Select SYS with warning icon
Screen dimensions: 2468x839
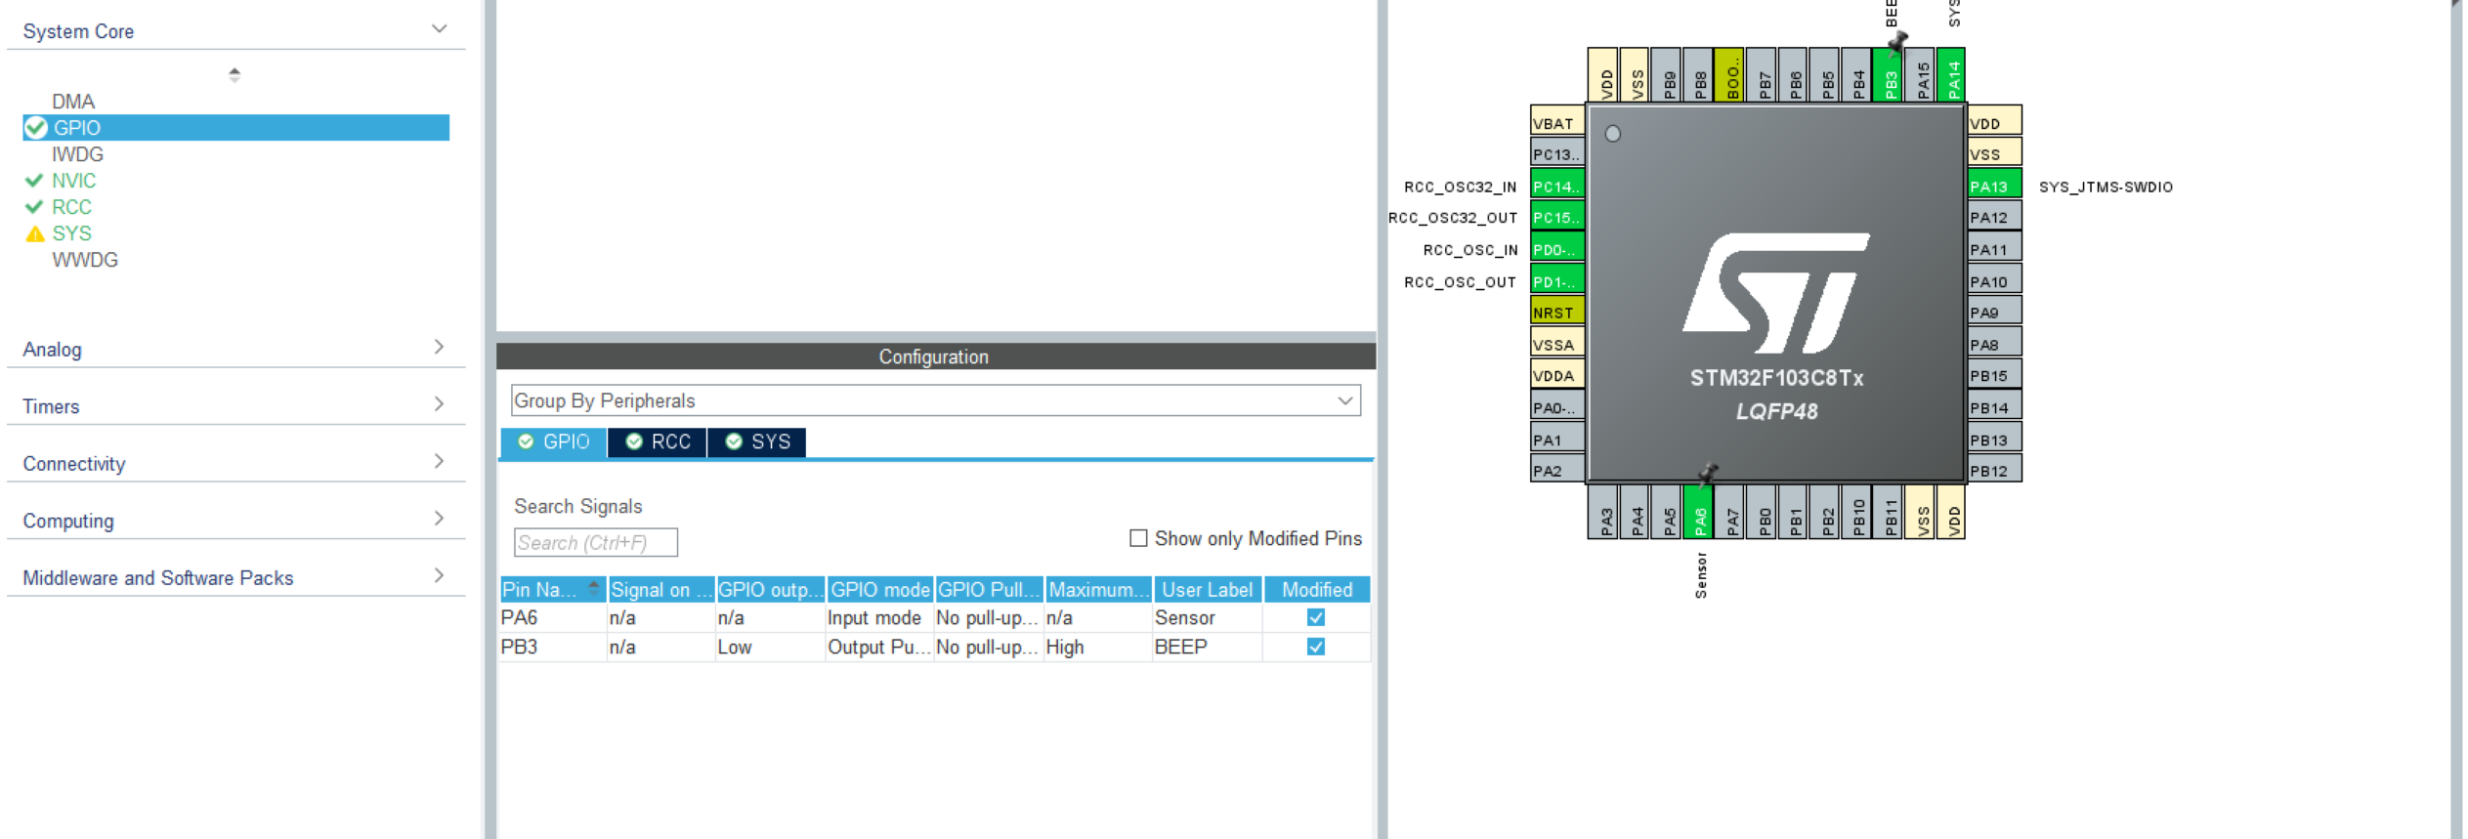[71, 233]
